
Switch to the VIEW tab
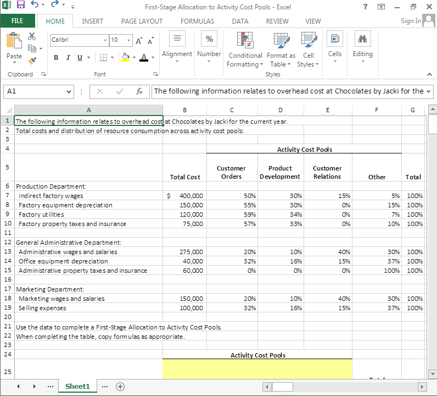coord(313,21)
